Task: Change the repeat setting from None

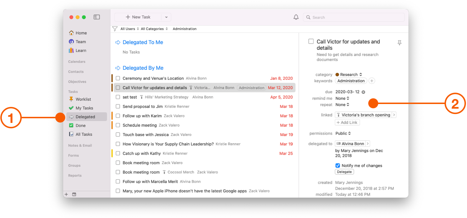Action: tap(342, 104)
